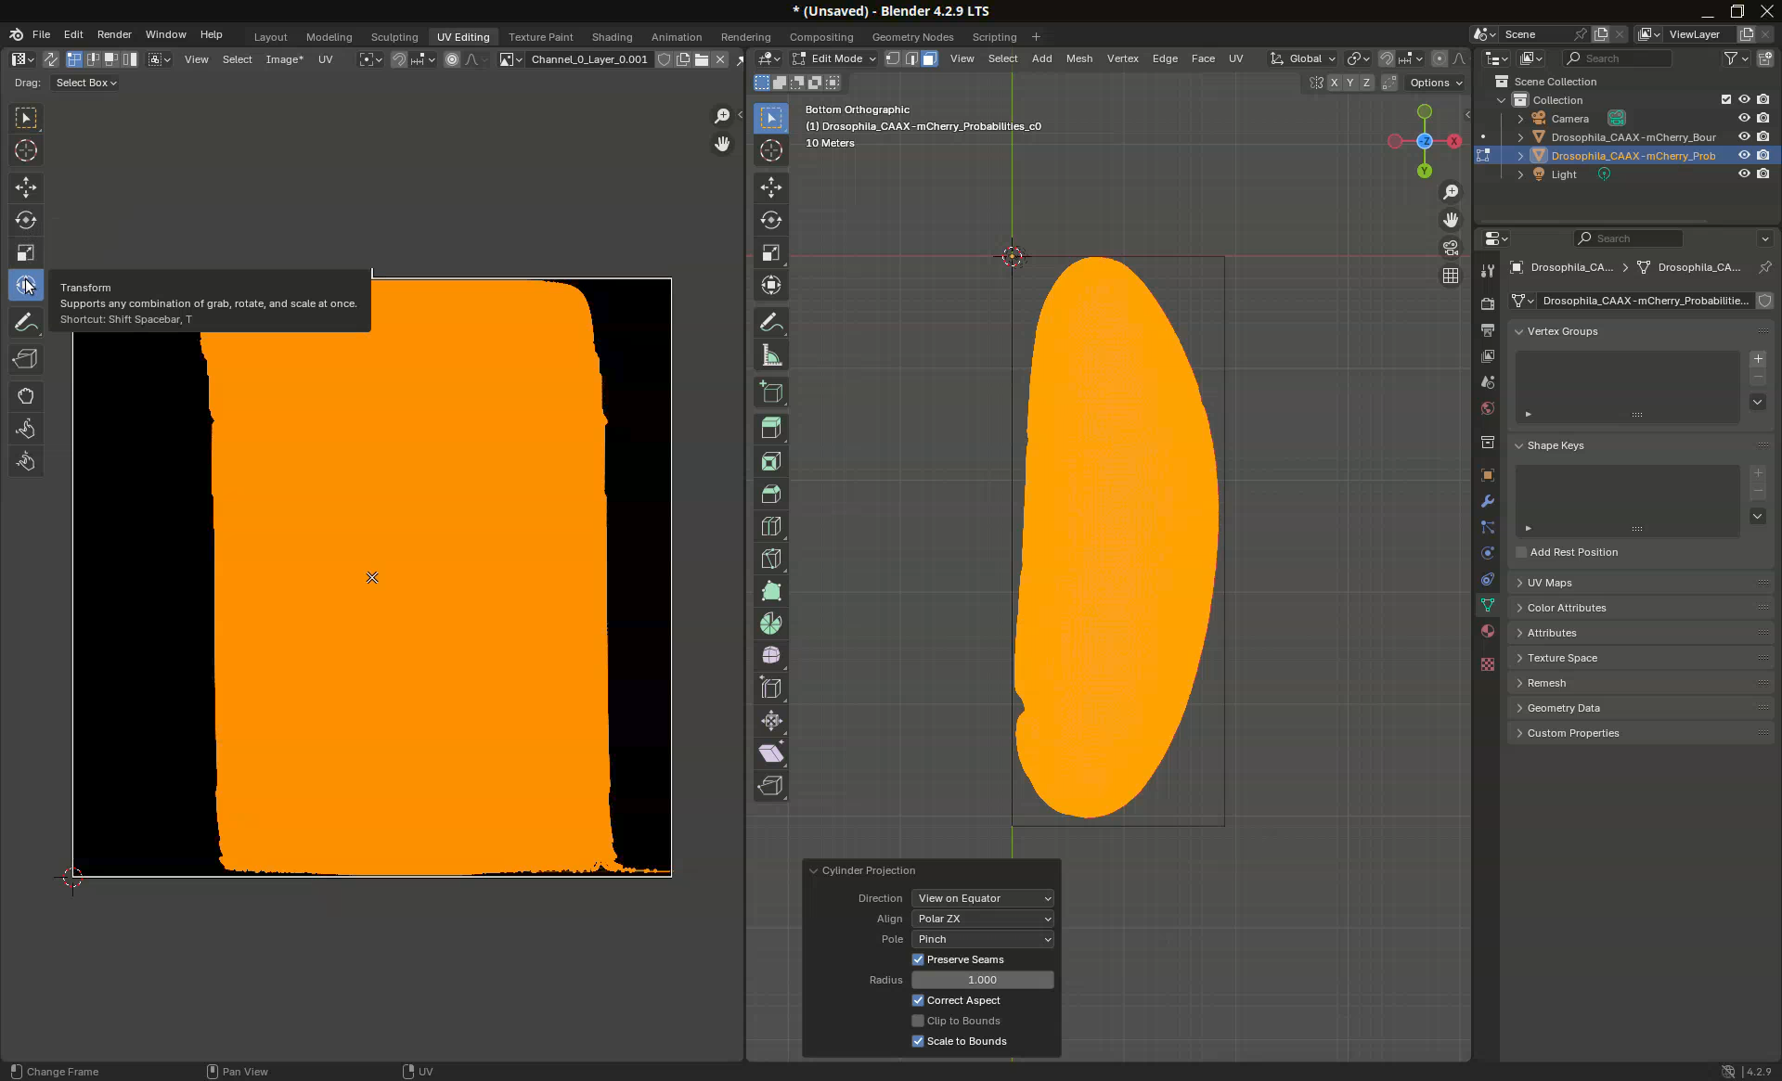Open the Pole dropdown set to Pinch
This screenshot has width=1782, height=1081.
click(983, 939)
